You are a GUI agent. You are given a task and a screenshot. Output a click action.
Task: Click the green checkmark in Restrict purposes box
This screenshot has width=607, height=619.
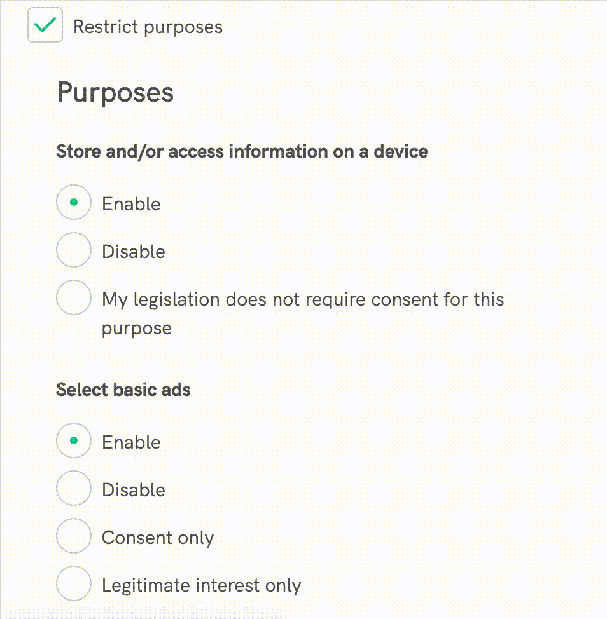[45, 25]
